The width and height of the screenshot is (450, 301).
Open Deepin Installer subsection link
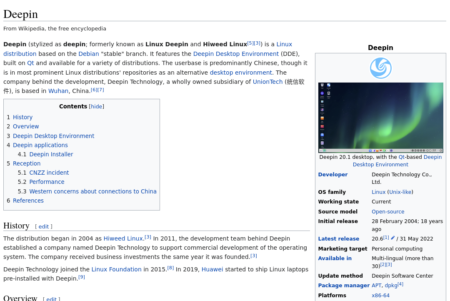[51, 154]
